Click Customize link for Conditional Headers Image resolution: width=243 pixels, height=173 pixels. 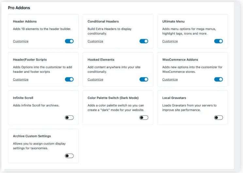point(95,41)
